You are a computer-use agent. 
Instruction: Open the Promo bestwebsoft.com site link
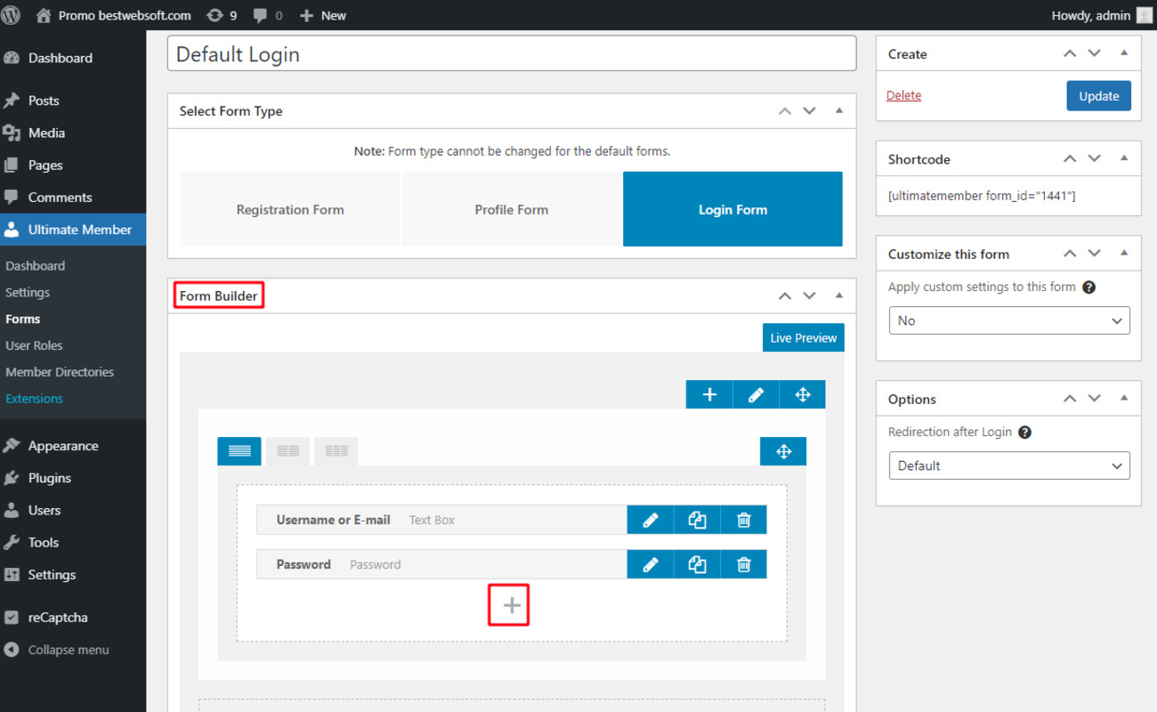click(113, 15)
